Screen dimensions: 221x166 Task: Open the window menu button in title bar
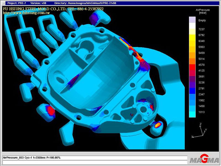(4, 3)
